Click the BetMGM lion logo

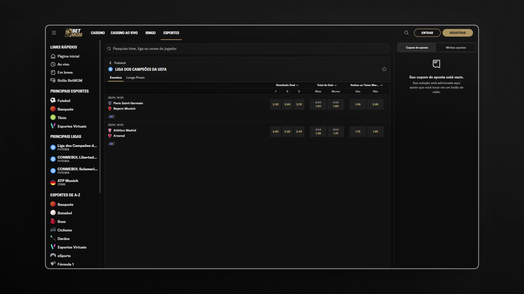coord(73,33)
